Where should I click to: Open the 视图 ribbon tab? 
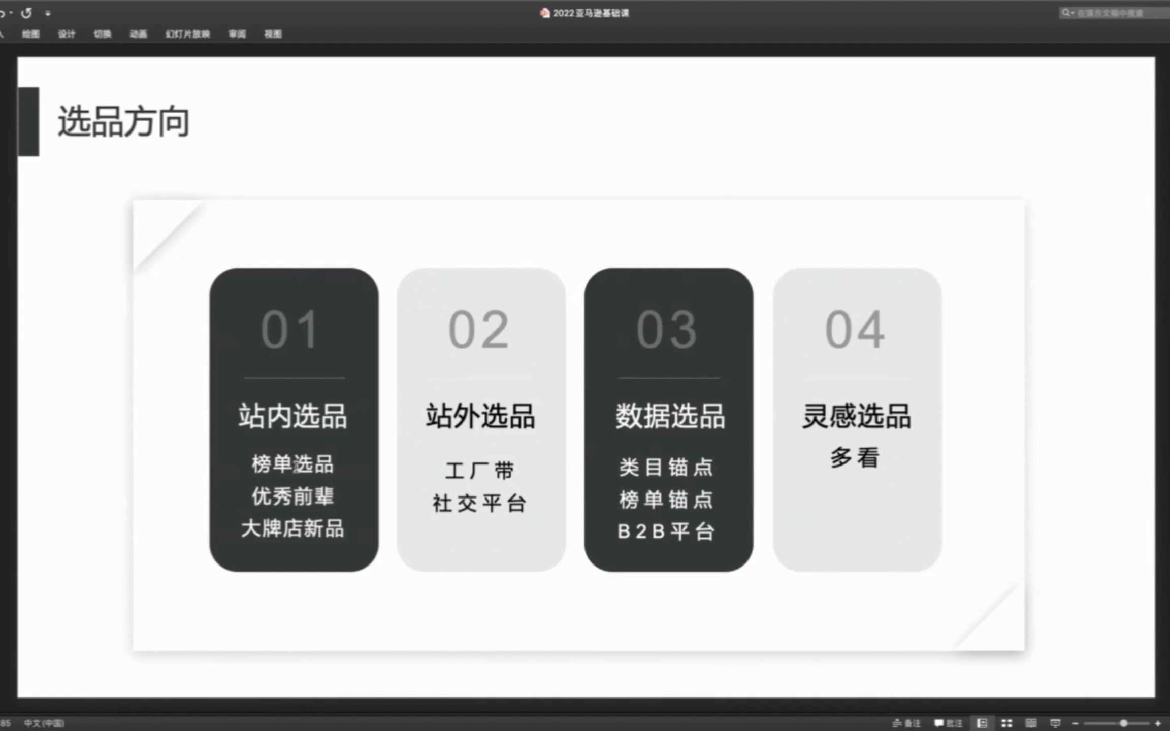pos(273,34)
